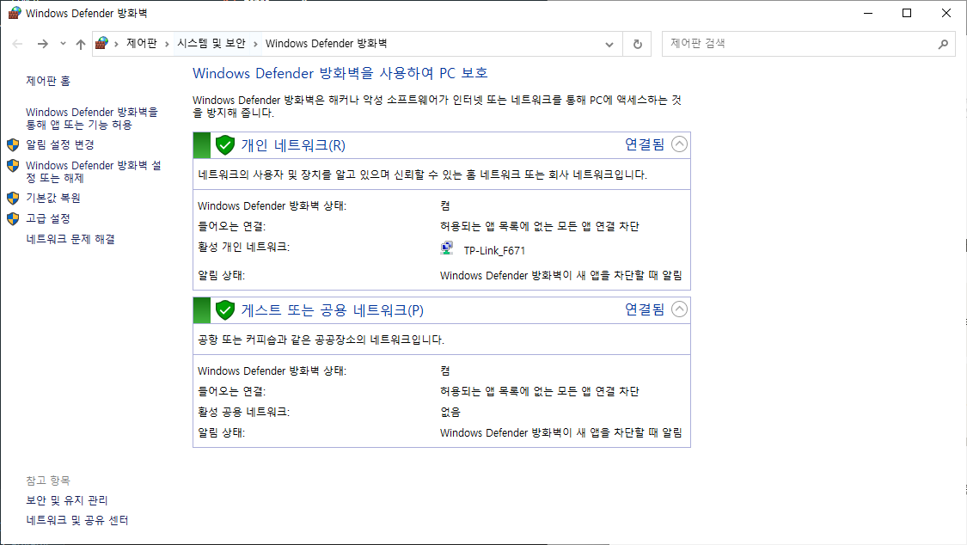Viewport: 967px width, 545px height.
Task: Click the window title bar firewall icon
Action: [x=15, y=13]
